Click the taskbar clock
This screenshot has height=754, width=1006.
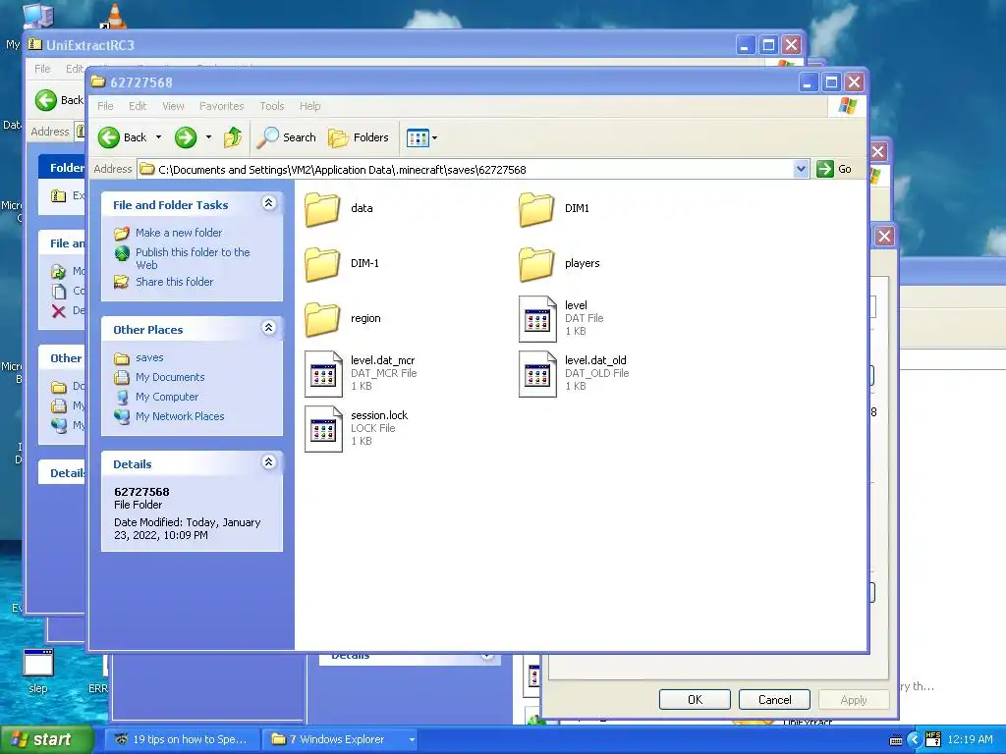coord(970,739)
